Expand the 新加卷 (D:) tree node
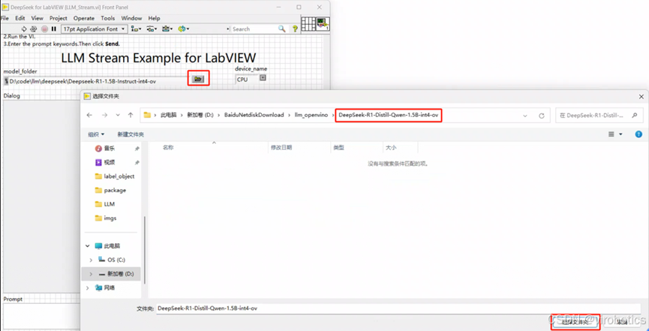Screen dimensions: 649x331 [91, 274]
